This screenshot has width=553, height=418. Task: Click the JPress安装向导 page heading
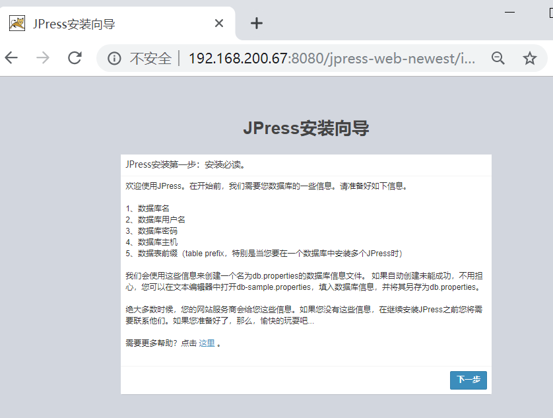(x=306, y=128)
